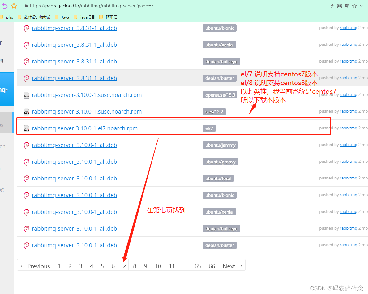Click the ubuntu/jammy distro tag

(x=220, y=145)
